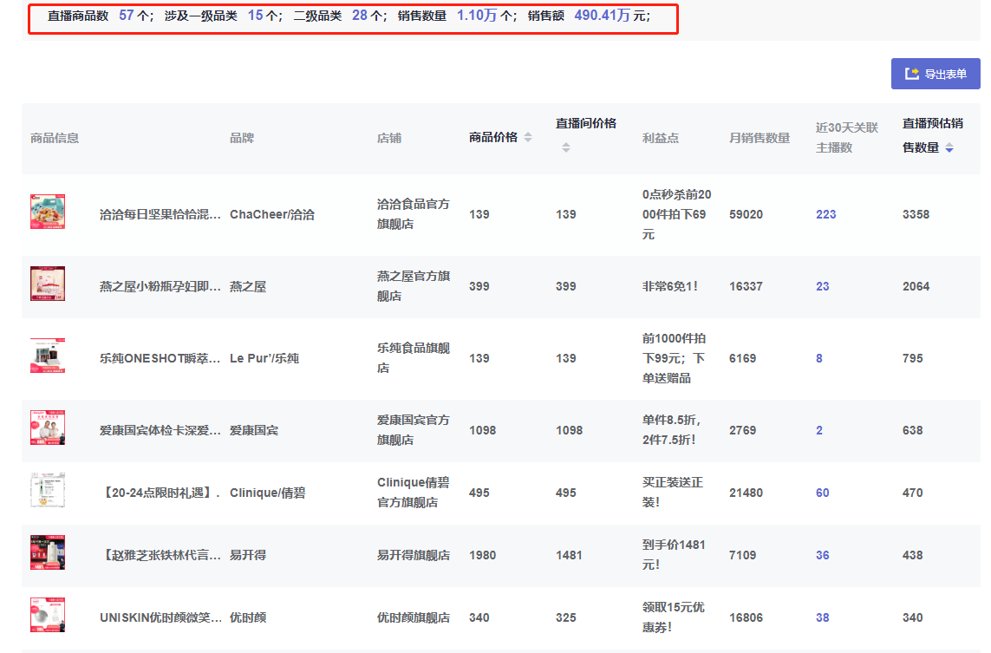Image resolution: width=991 pixels, height=653 pixels.
Task: Open linked streamers count 23
Action: (x=822, y=286)
